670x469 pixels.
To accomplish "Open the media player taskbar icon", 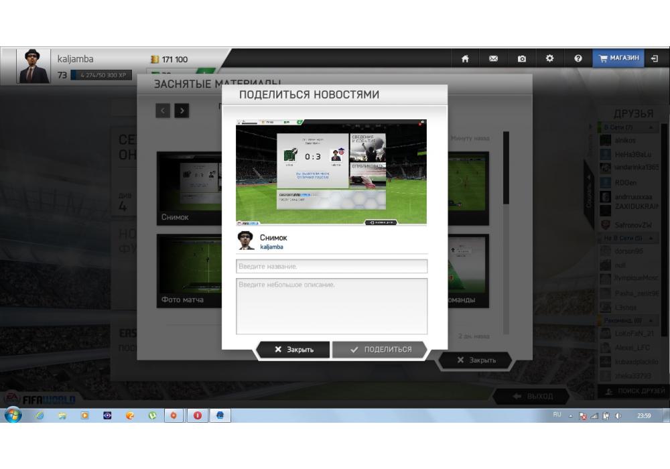I will [x=84, y=415].
